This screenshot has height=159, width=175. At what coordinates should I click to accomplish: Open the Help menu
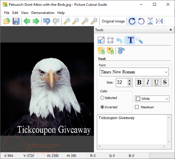click(x=61, y=13)
